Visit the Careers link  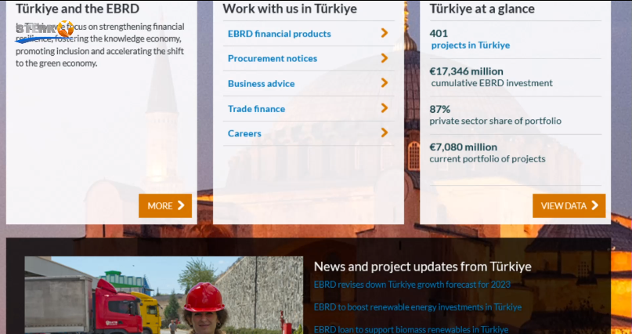coord(244,133)
